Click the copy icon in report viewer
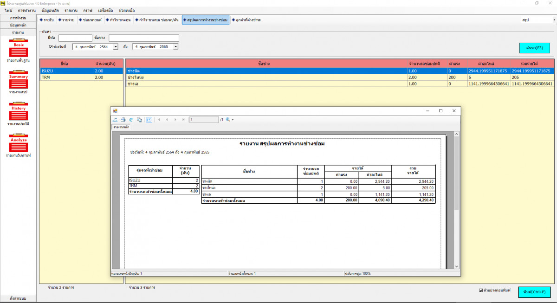The image size is (557, 303). pos(139,120)
